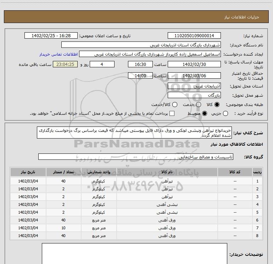Click the توضیحات خریدار label
Viewport: 273px width, 264px height.
(x=246, y=254)
